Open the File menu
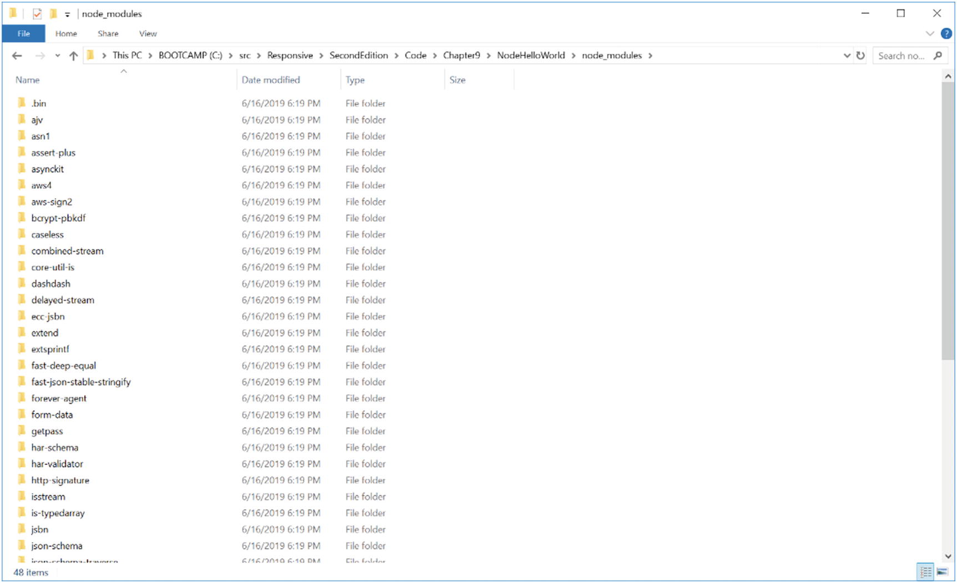This screenshot has width=957, height=583. coord(23,34)
